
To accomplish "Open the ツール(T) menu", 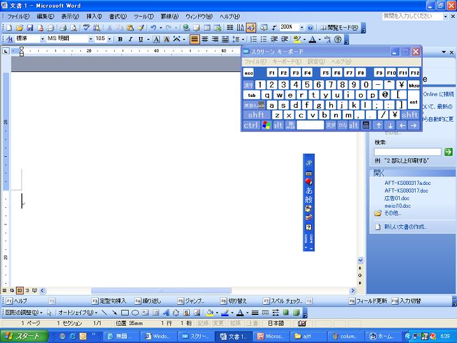I will click(143, 17).
